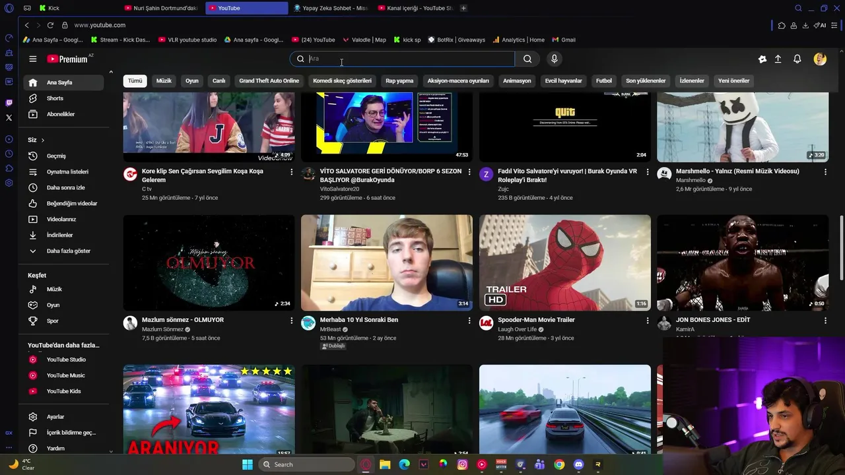This screenshot has height=475, width=845.
Task: Open options for Mazlum sönmez OLMUYOR video
Action: 291,321
